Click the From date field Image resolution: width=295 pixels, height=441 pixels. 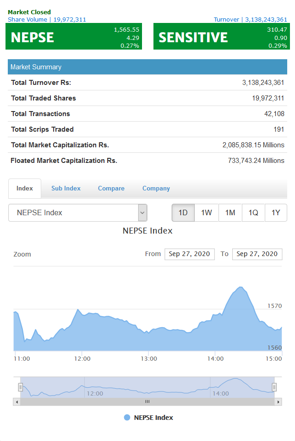click(x=190, y=254)
